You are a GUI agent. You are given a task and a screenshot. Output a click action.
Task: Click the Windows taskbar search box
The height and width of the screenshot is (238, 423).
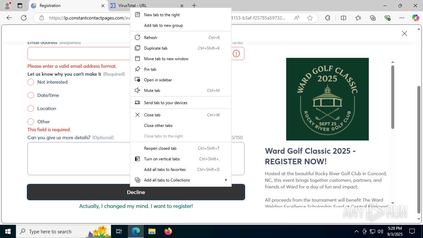[63, 231]
